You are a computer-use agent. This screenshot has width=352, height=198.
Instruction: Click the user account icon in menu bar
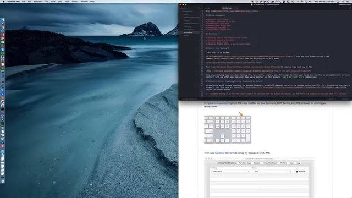click(338, 1)
